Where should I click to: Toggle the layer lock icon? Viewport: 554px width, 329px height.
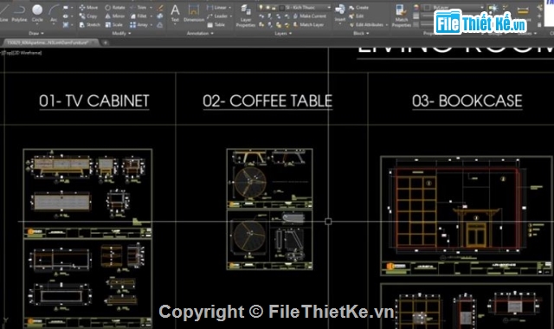click(274, 7)
